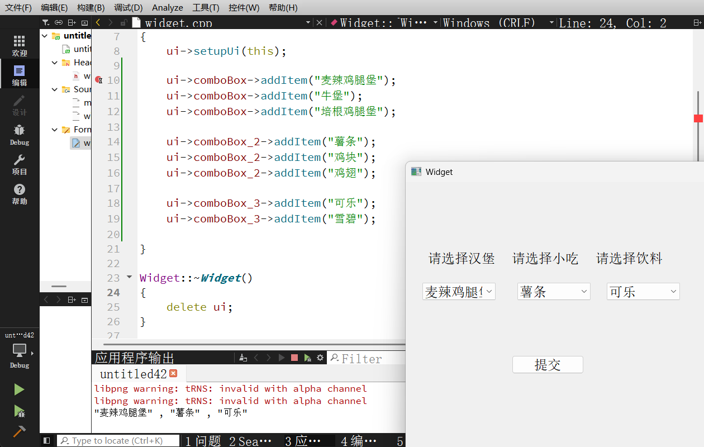The height and width of the screenshot is (447, 704).
Task: Open the kit selector monitor icon
Action: [20, 351]
